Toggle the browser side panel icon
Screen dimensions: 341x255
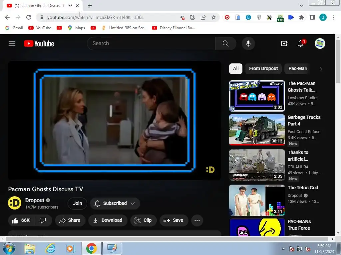point(312,17)
